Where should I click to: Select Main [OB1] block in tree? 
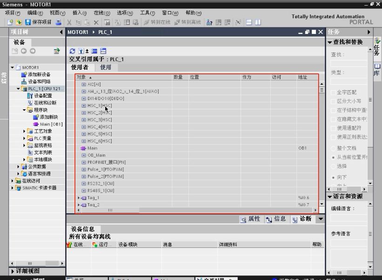(x=48, y=124)
